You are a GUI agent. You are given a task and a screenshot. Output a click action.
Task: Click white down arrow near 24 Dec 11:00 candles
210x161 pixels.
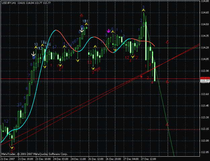point(82,30)
